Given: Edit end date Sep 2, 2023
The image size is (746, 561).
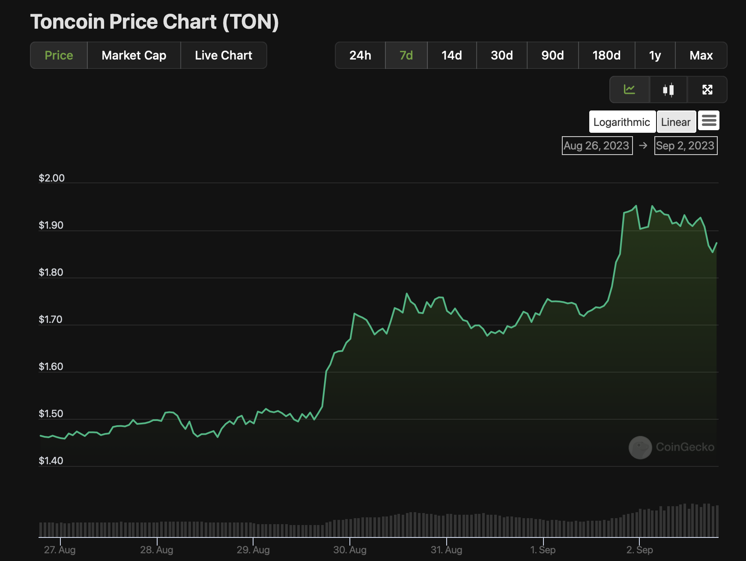Looking at the screenshot, I should (686, 146).
